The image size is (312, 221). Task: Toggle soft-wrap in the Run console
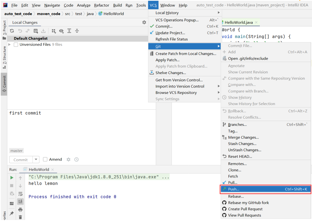[20, 194]
